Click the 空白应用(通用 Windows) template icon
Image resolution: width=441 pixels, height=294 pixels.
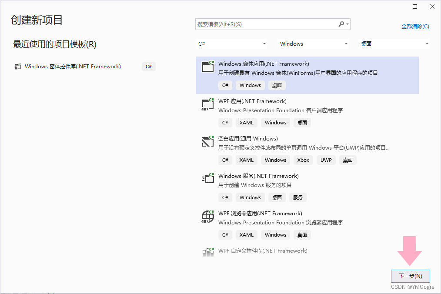click(x=208, y=141)
